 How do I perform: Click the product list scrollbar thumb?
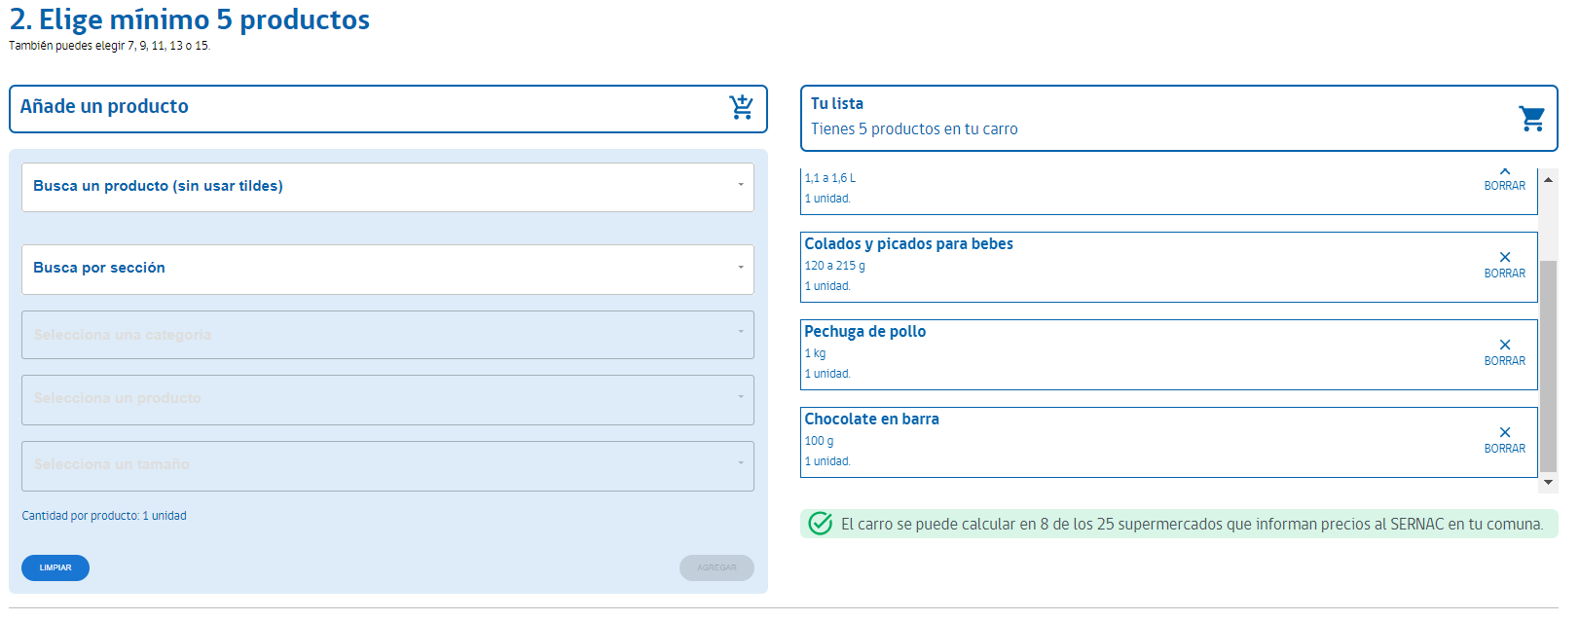(x=1548, y=366)
